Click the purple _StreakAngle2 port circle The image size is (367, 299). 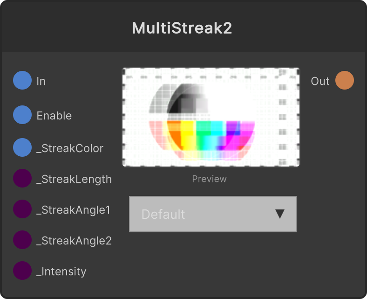[x=22, y=240]
